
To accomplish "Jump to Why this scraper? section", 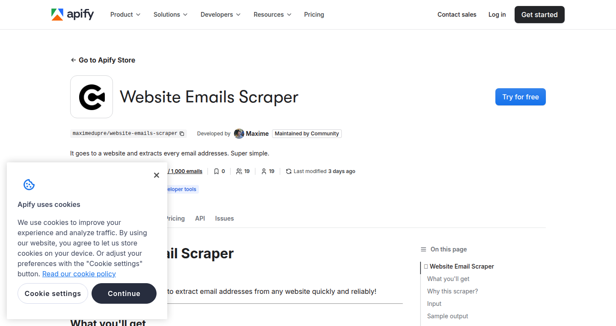I will tap(453, 291).
